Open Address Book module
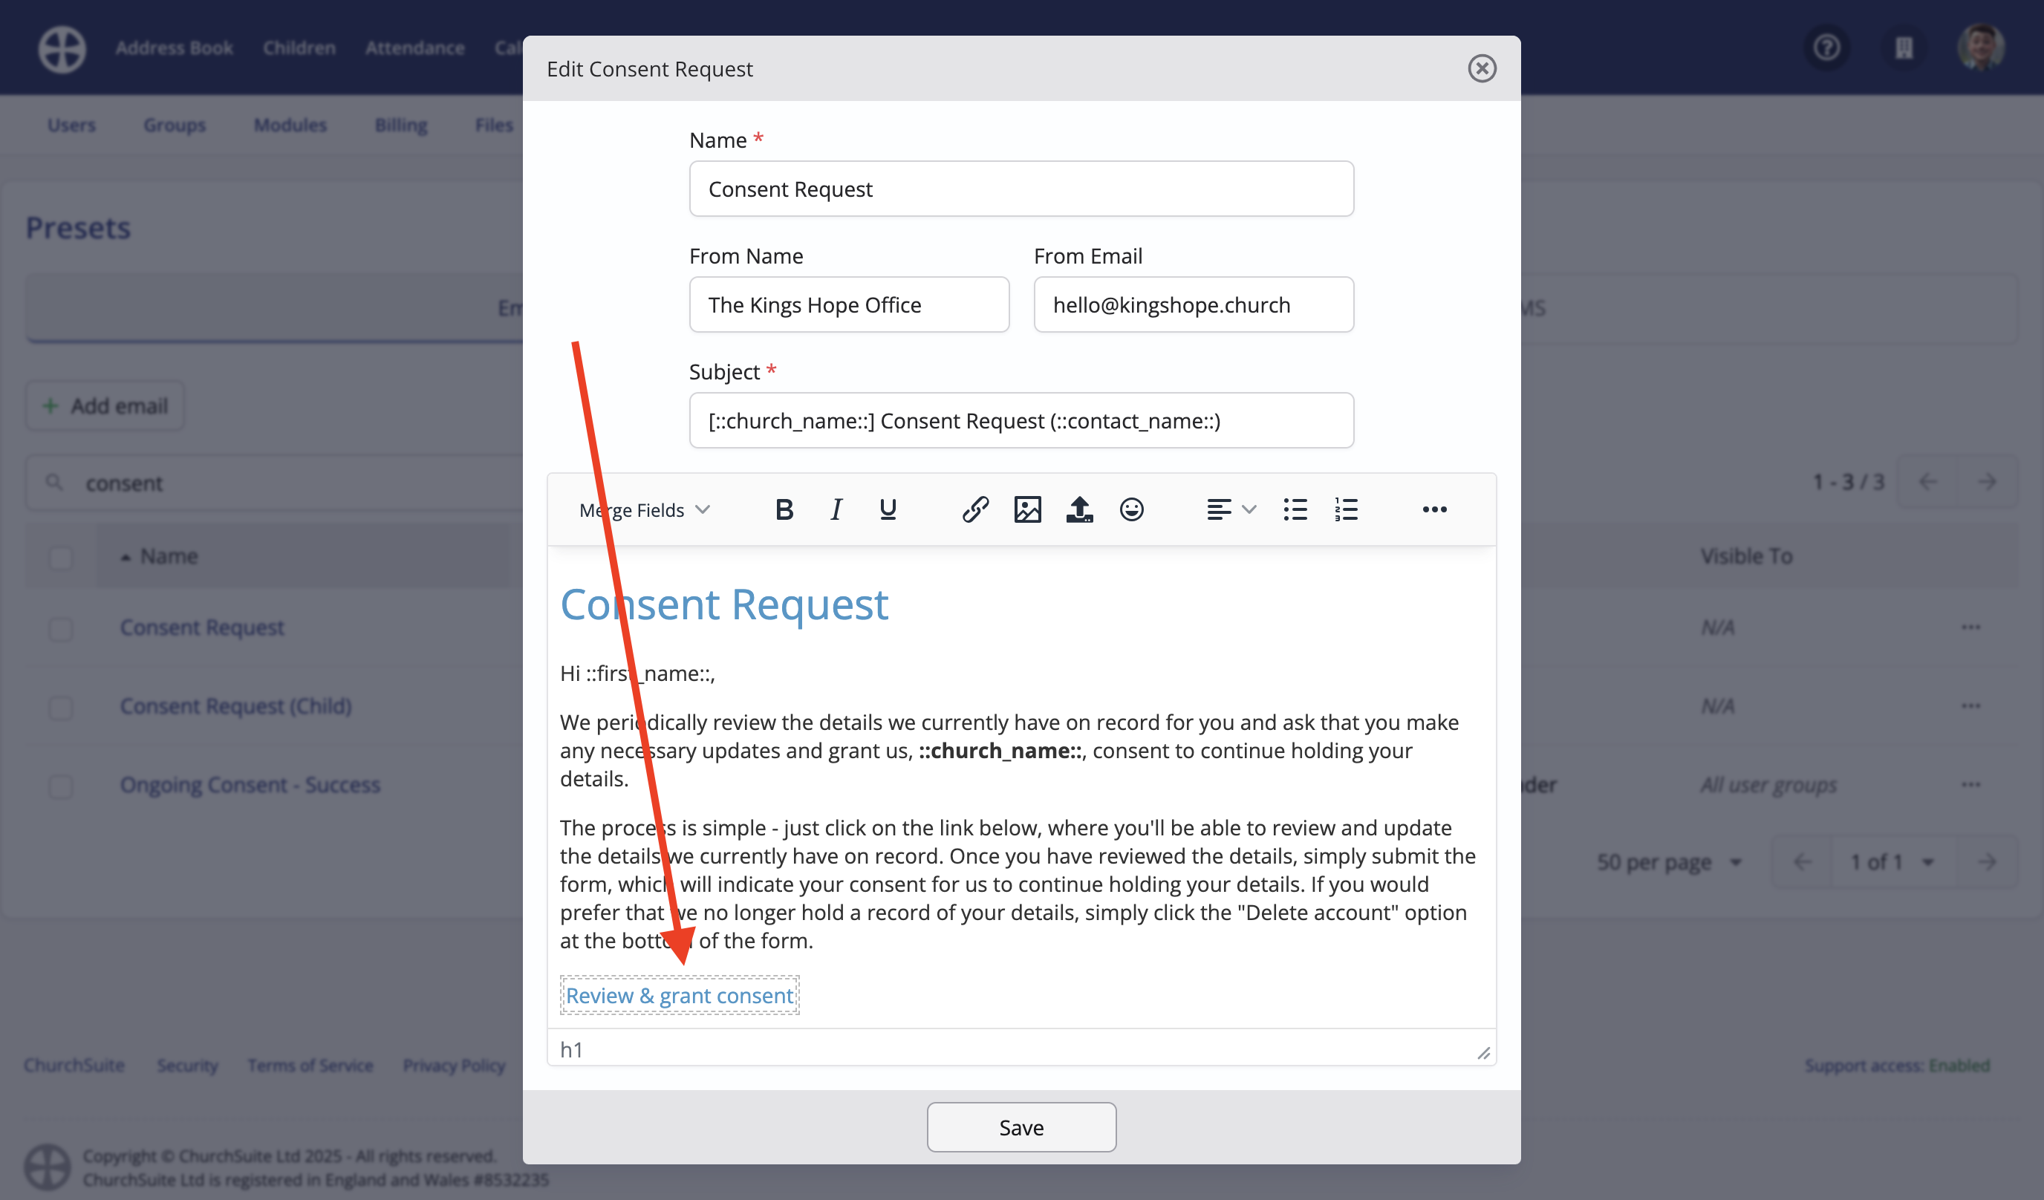The width and height of the screenshot is (2044, 1200). (x=174, y=49)
